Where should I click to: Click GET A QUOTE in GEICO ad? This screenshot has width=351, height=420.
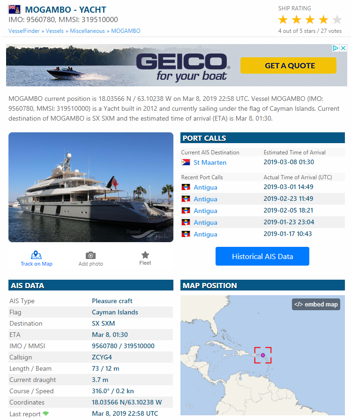[288, 65]
